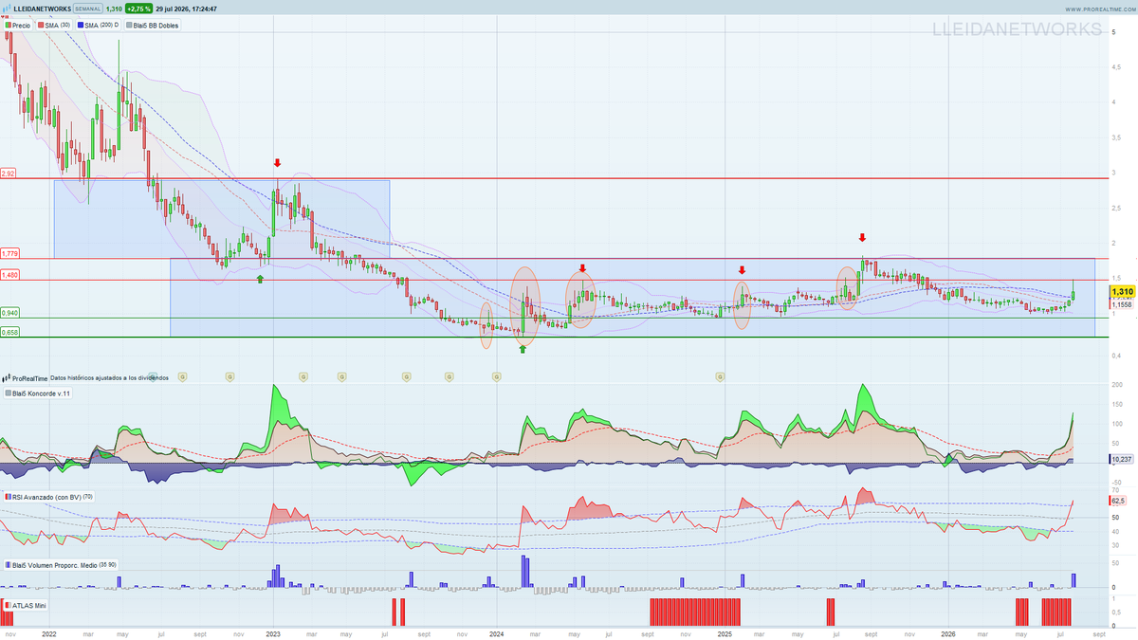Click the yellow current price tag 1,310
This screenshot has height=640, width=1138.
[x=1122, y=292]
